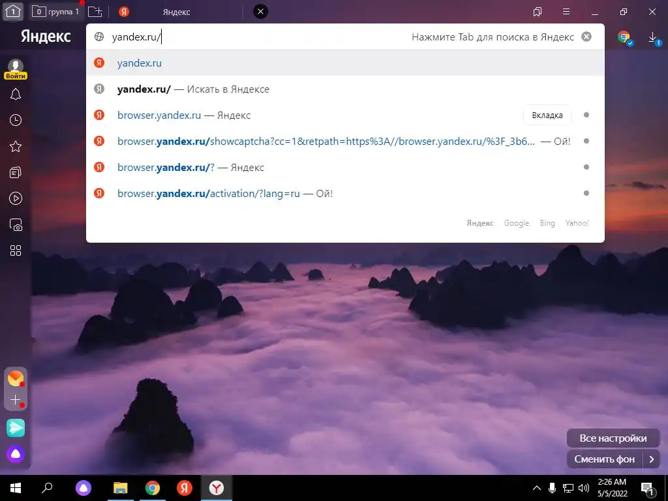Viewport: 668px width, 501px height.
Task: Remove the activation suggestion via its dot
Action: pyautogui.click(x=586, y=193)
